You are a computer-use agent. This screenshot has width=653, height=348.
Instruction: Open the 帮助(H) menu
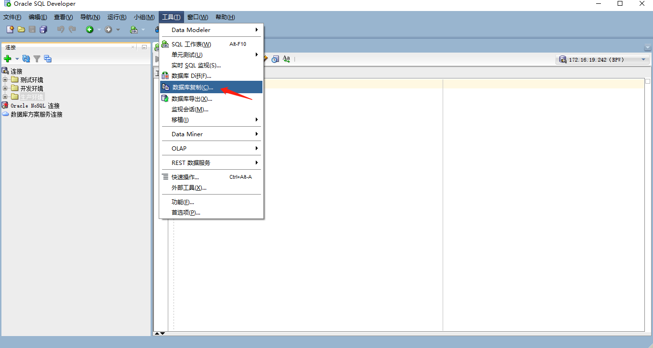click(225, 17)
